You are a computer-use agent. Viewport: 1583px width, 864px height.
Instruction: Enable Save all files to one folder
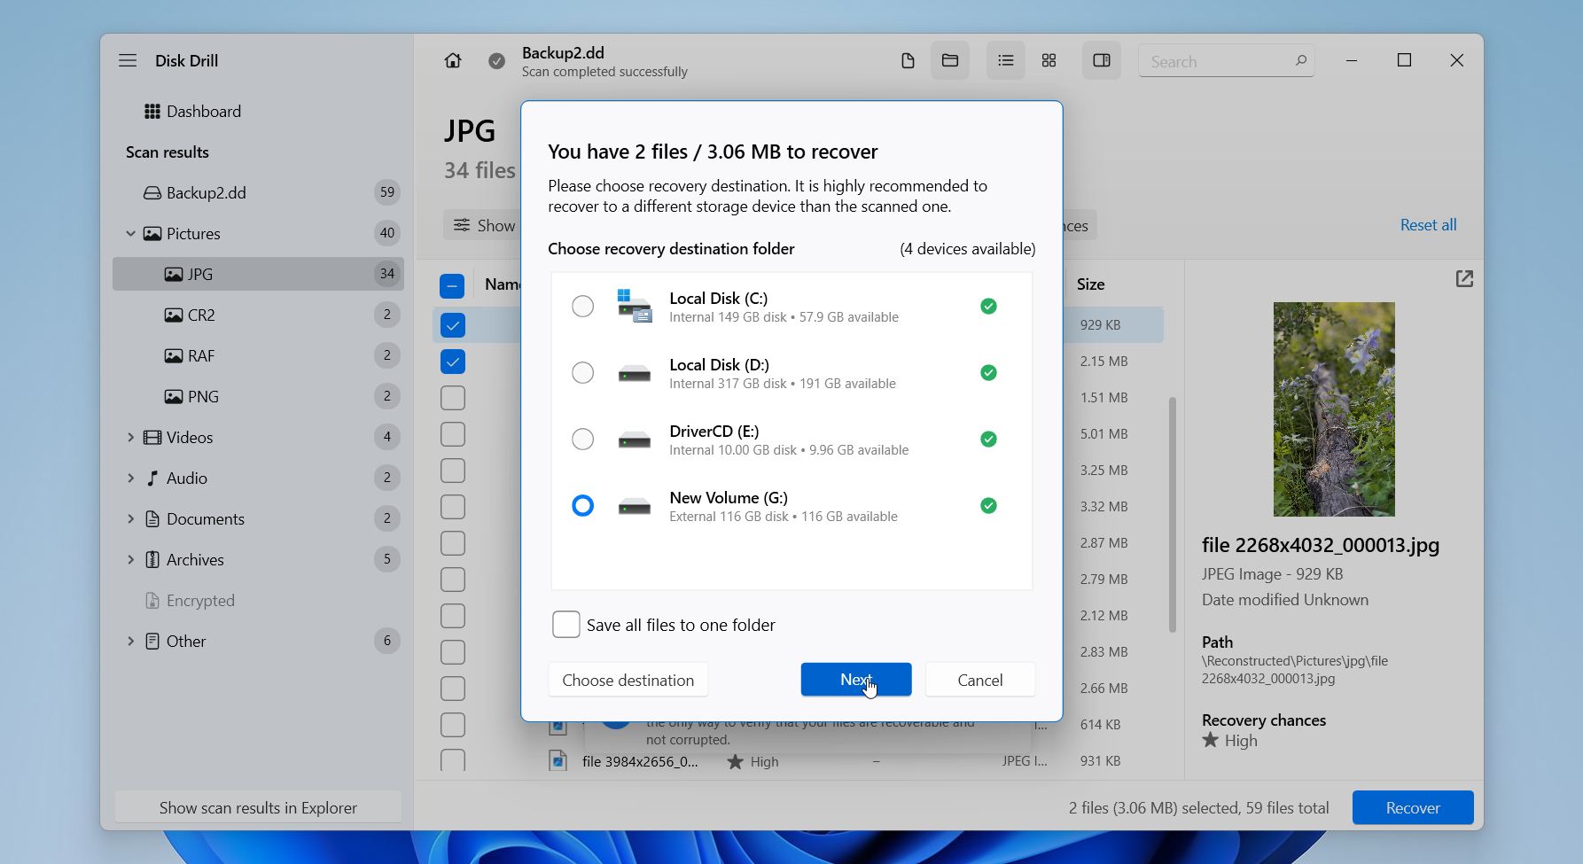tap(566, 625)
